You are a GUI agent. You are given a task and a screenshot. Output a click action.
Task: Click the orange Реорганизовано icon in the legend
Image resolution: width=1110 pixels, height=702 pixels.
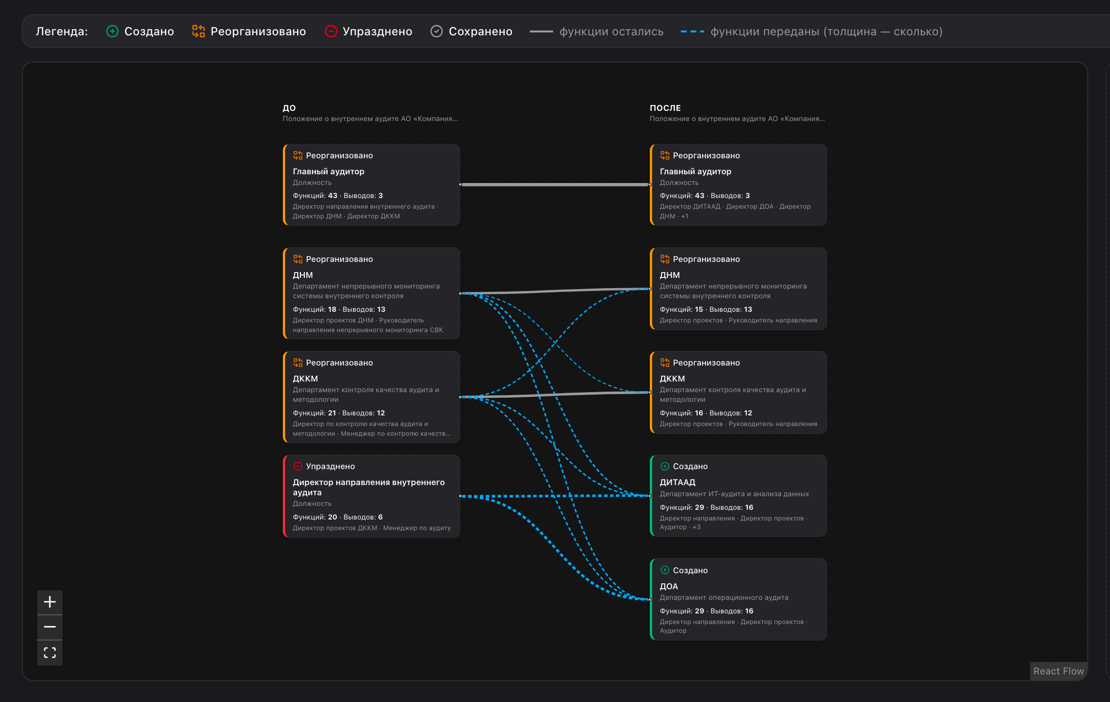coord(198,31)
